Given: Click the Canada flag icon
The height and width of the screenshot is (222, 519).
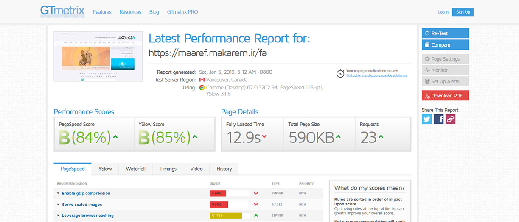Looking at the screenshot, I should [202, 80].
